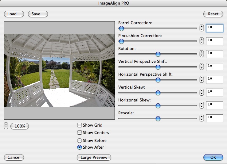This screenshot has height=164, width=227.
Task: Open the Load... settings dialog
Action: point(14,14)
